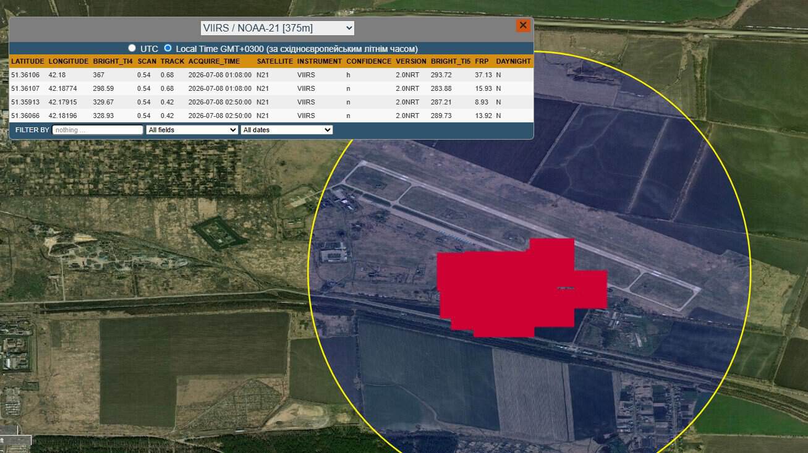Click brightness value 298.59
Screen dimensions: 808x453
coord(103,88)
